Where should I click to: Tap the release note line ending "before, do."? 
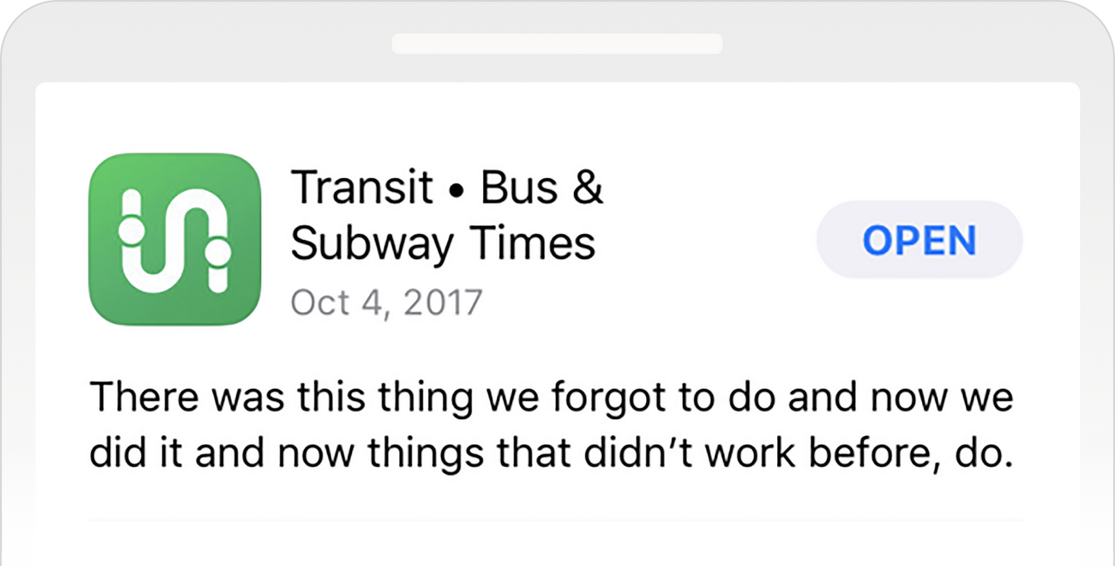[x=551, y=453]
